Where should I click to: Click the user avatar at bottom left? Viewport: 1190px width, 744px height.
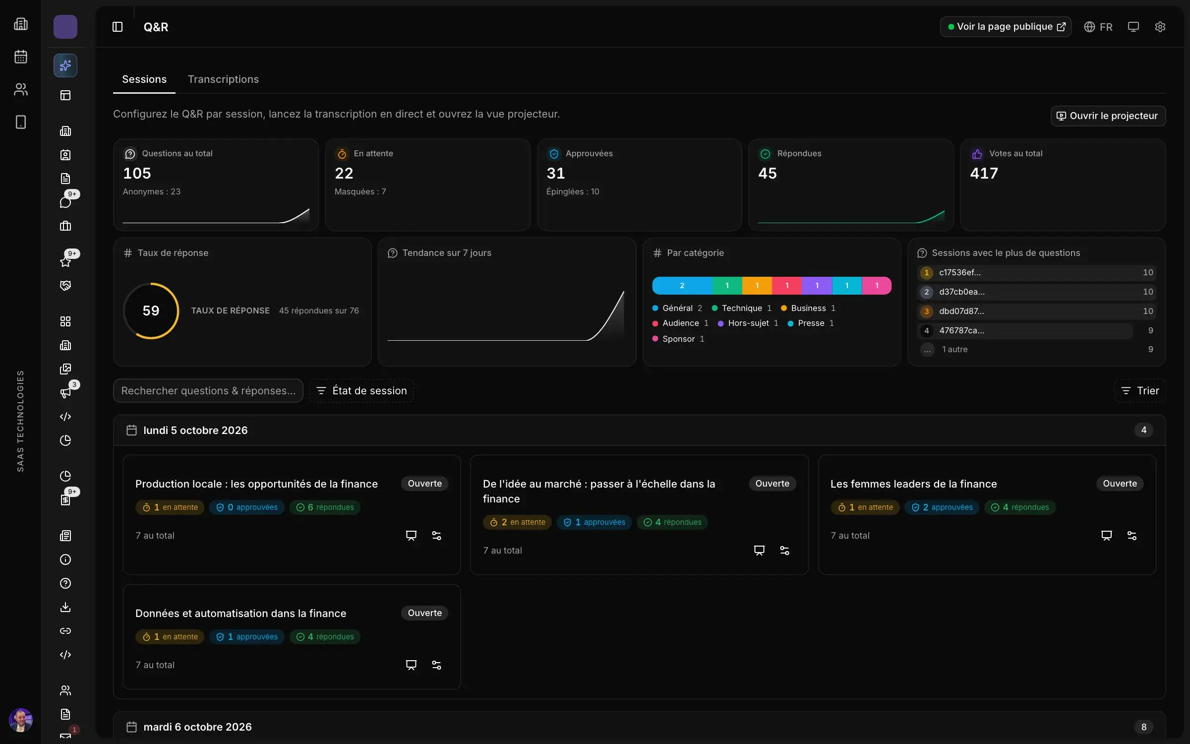pyautogui.click(x=20, y=720)
